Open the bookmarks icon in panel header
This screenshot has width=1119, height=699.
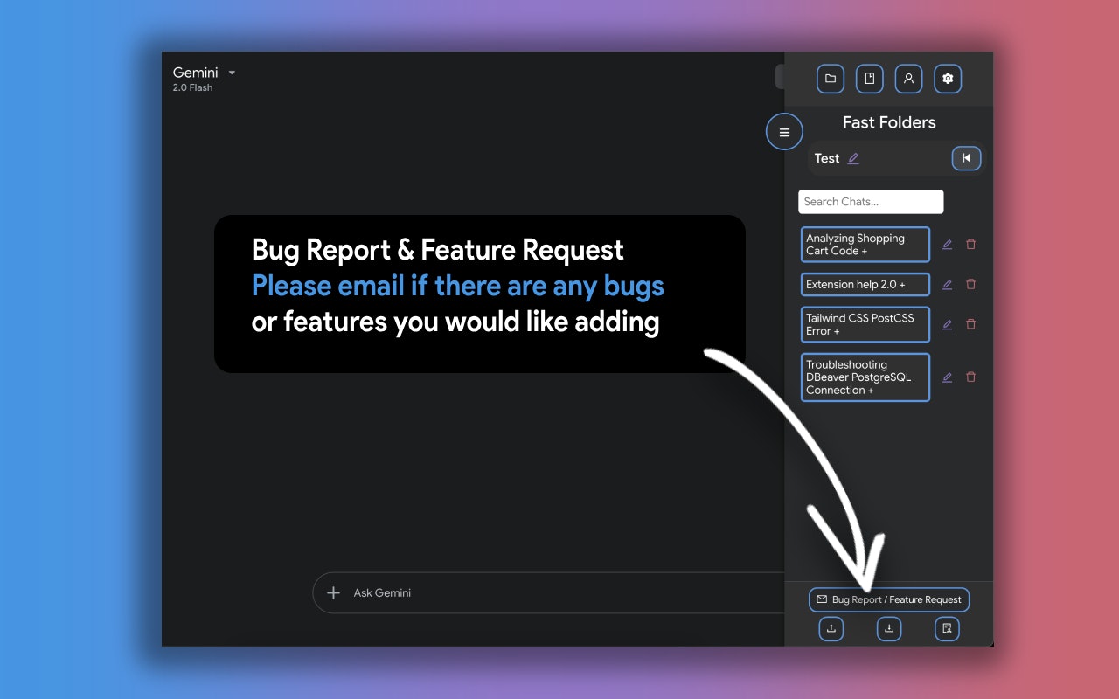(x=869, y=79)
